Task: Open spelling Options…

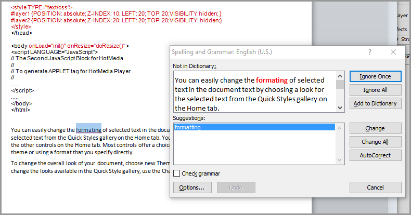Action: pyautogui.click(x=192, y=187)
